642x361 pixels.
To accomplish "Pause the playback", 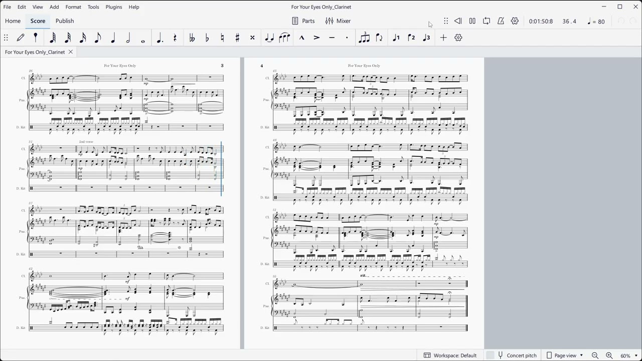I will (472, 21).
